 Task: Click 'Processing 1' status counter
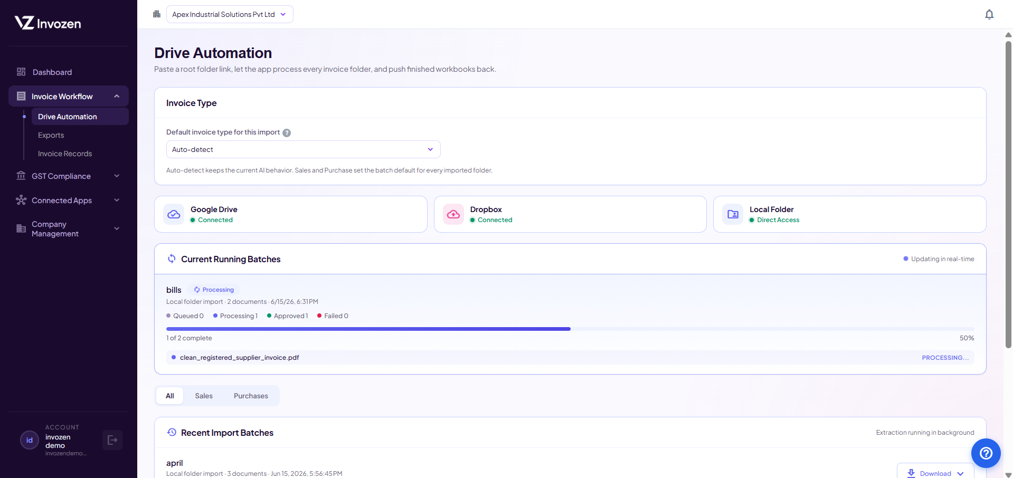(x=235, y=316)
